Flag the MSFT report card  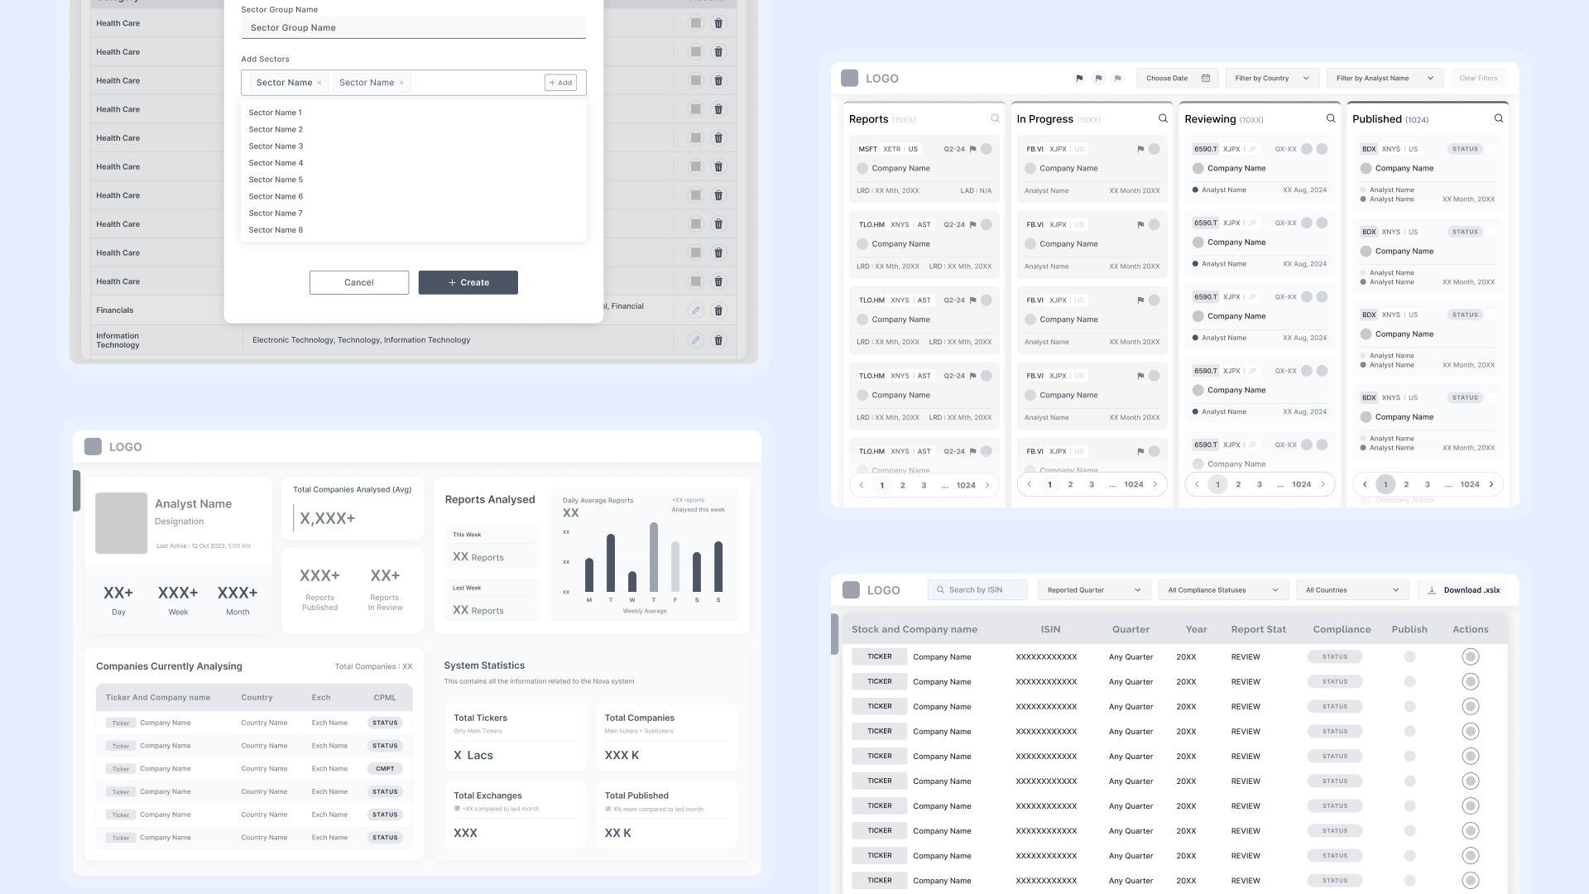point(974,148)
